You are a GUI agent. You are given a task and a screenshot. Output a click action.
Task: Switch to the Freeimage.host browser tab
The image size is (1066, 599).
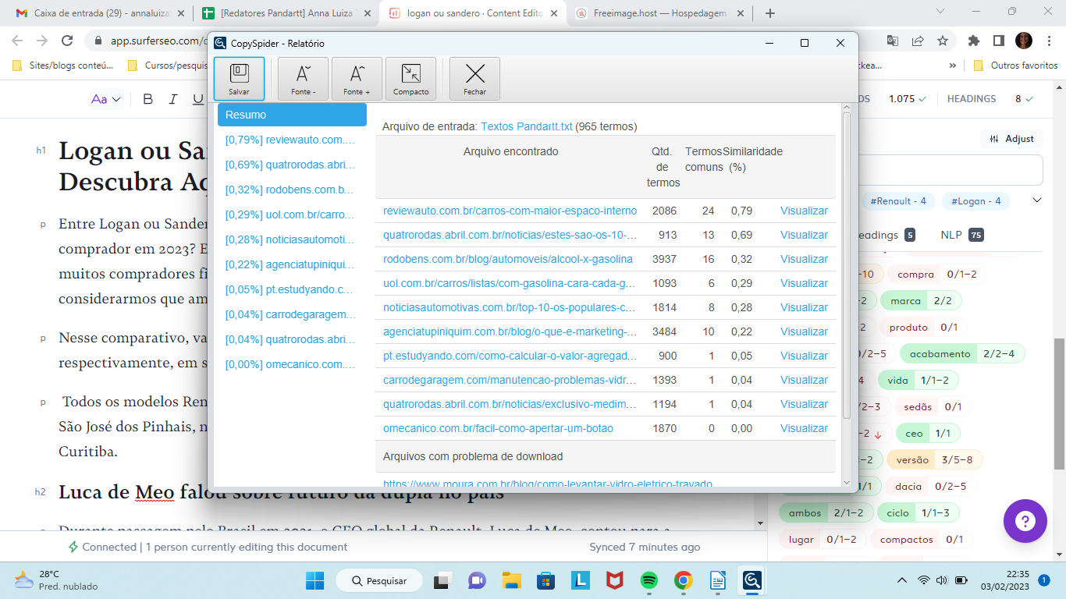click(659, 13)
